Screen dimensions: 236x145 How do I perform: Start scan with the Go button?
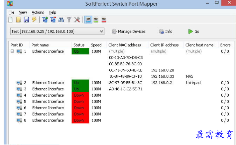click(x=193, y=32)
